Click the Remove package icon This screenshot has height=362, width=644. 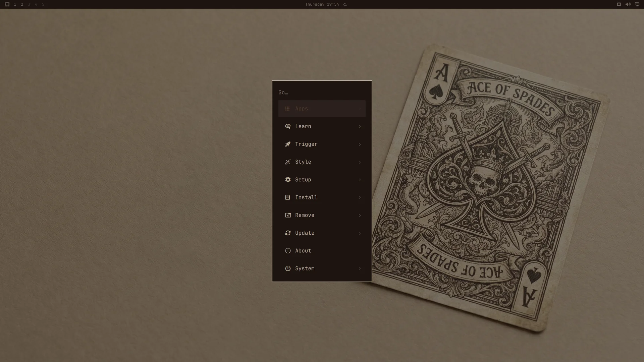coord(288,215)
